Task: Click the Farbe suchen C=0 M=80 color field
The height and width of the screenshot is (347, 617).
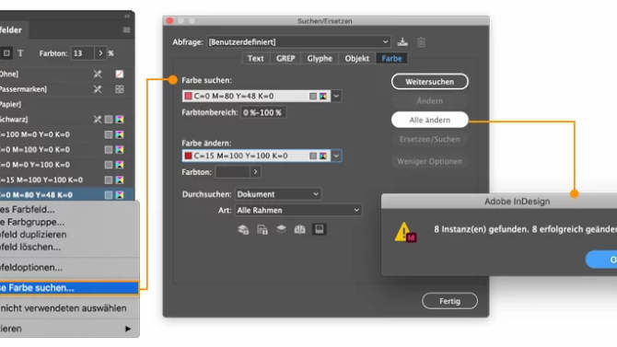Action: (x=256, y=96)
